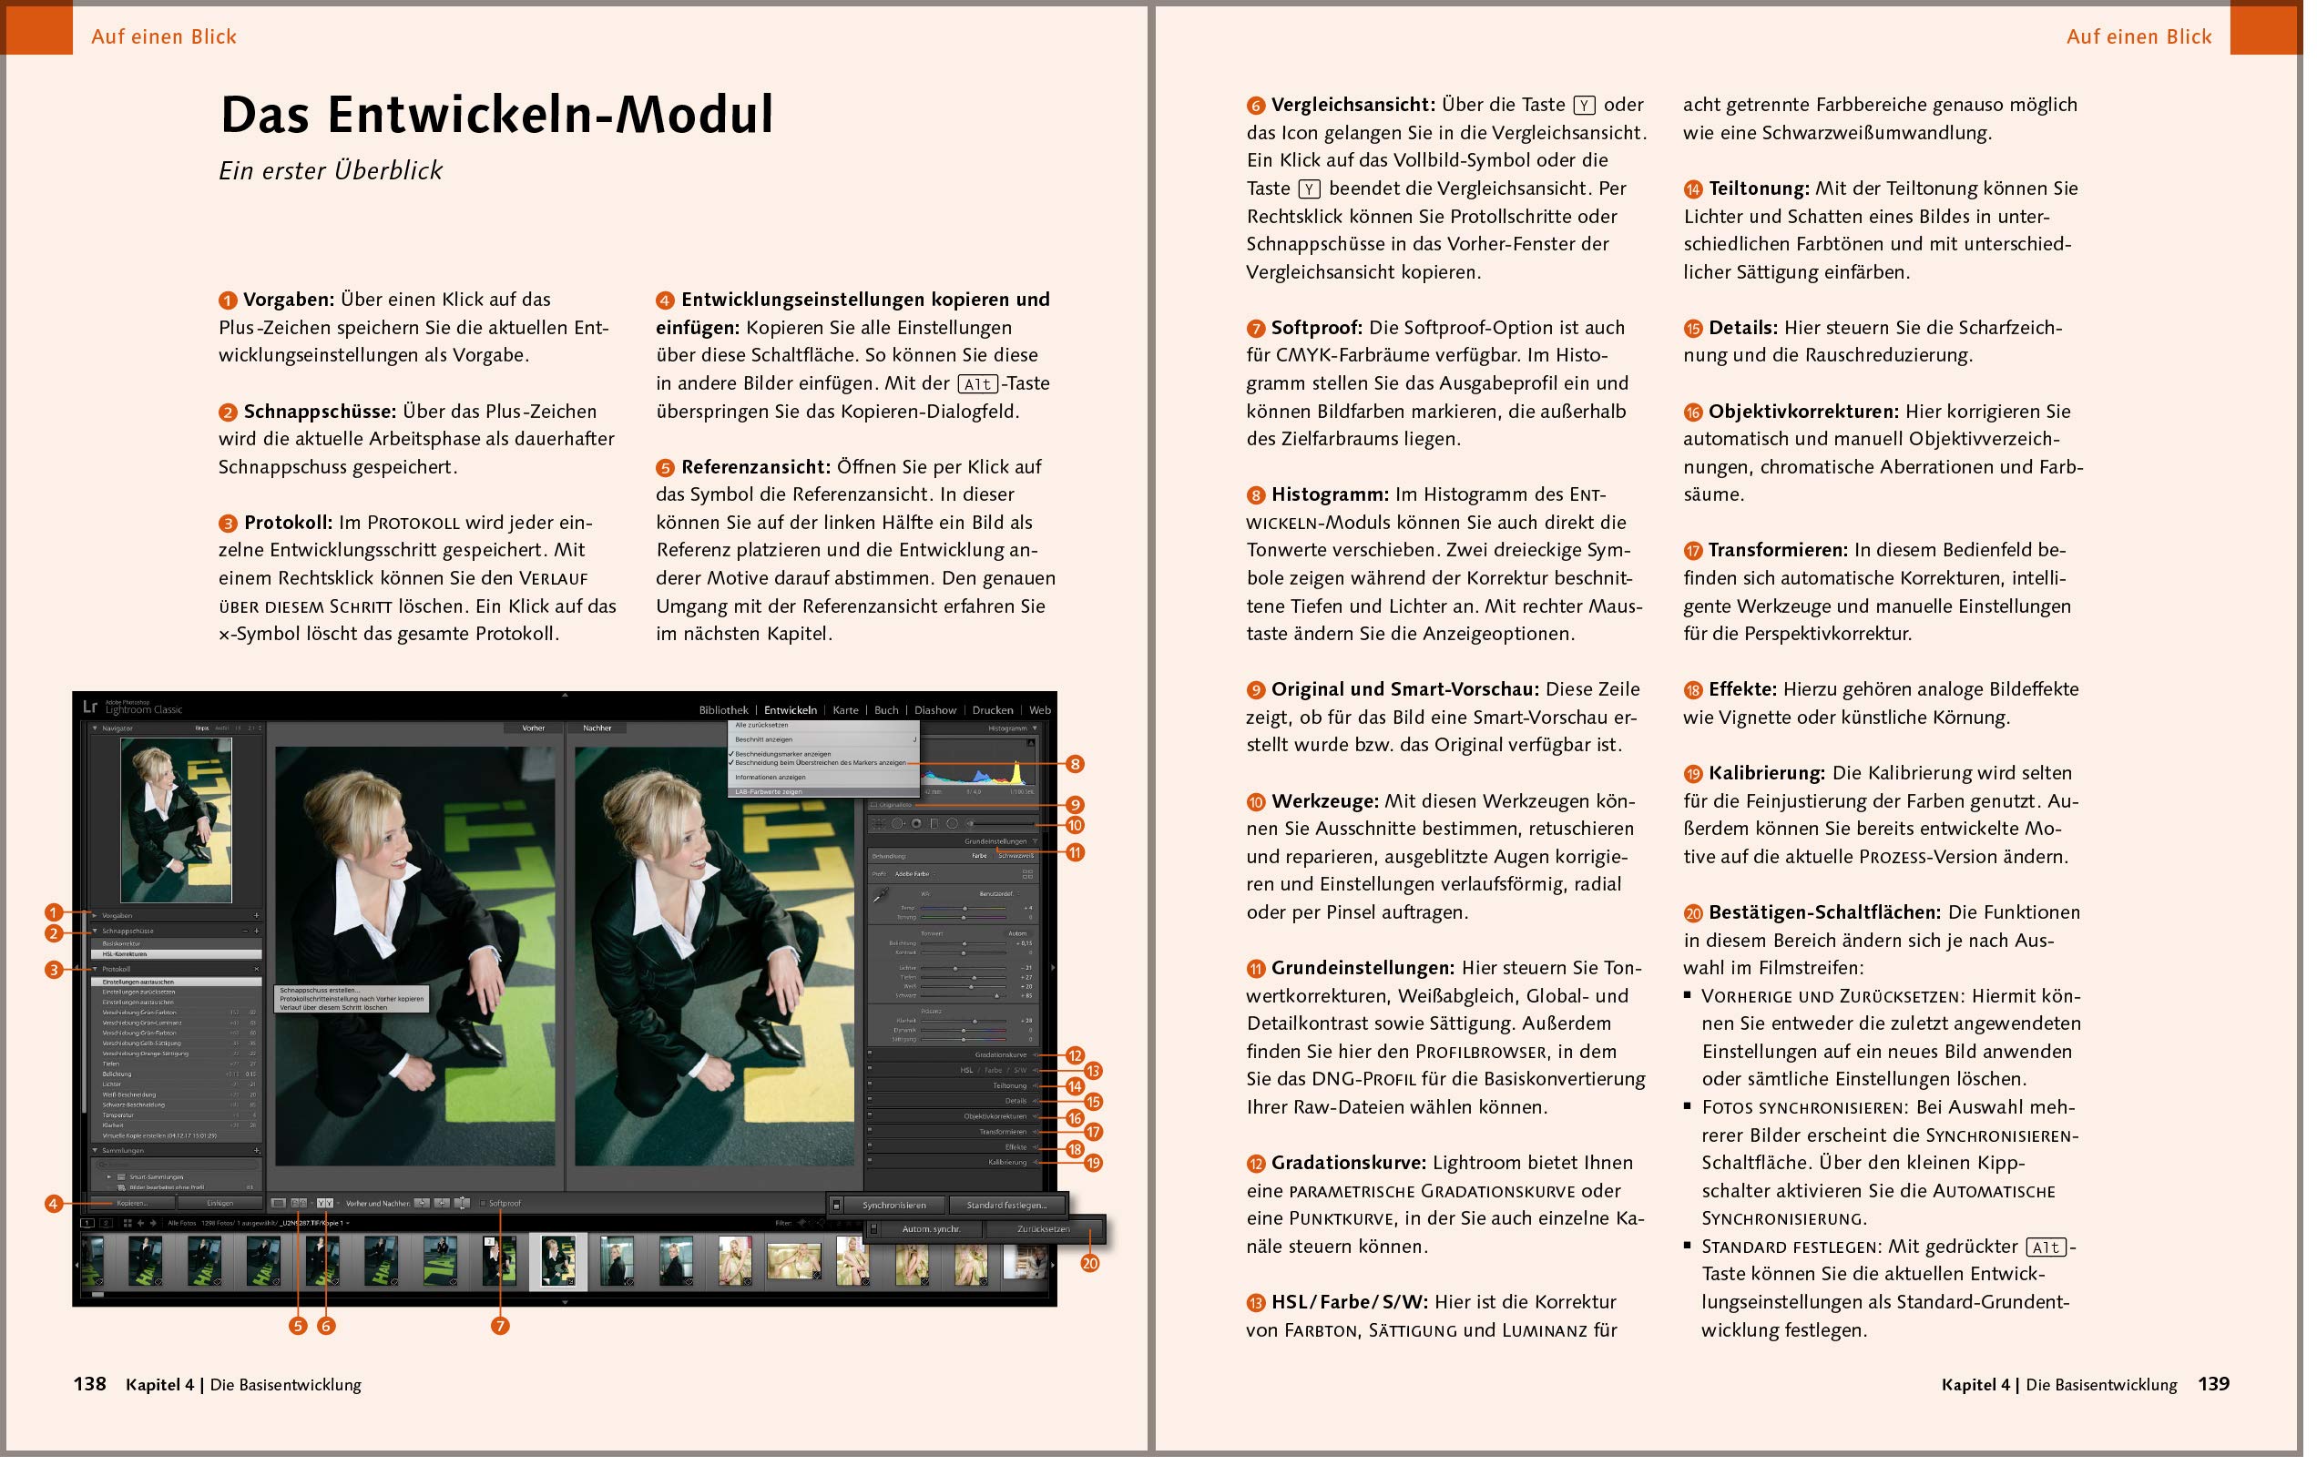
Task: Expand the Vorgaben panel triangle
Action: pyautogui.click(x=95, y=916)
